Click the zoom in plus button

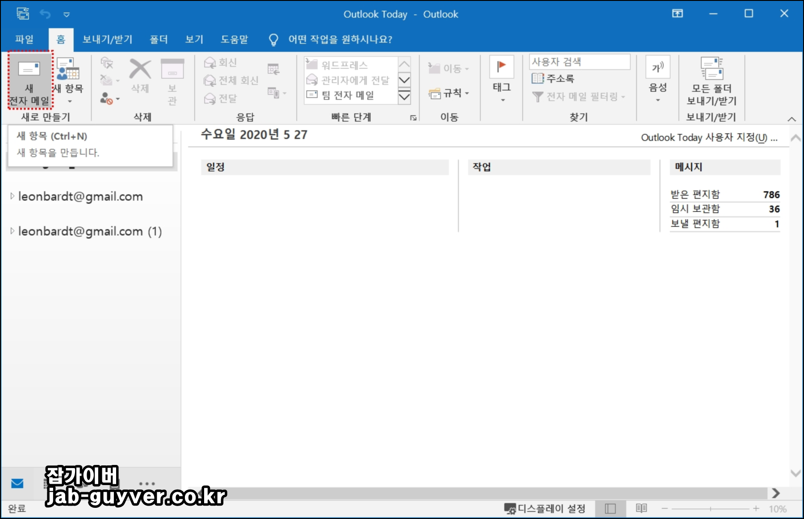pyautogui.click(x=756, y=509)
